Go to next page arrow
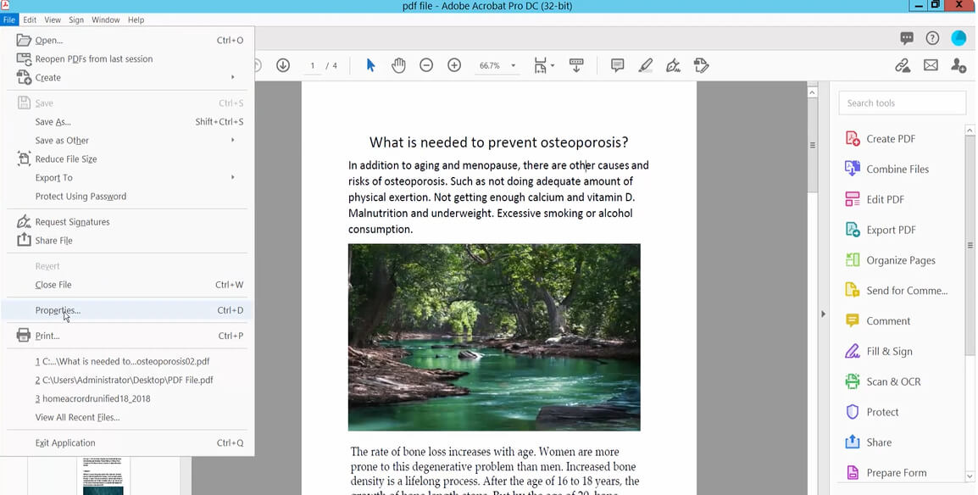This screenshot has height=495, width=978. point(283,65)
